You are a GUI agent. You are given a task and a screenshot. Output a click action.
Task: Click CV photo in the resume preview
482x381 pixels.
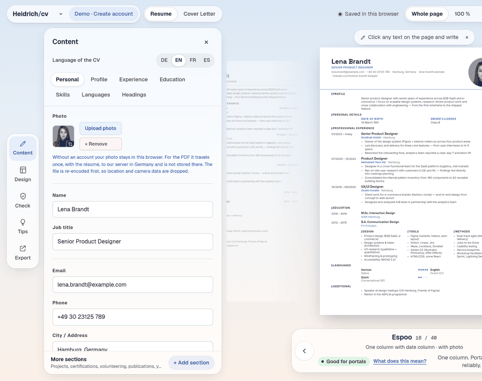pos(475,72)
